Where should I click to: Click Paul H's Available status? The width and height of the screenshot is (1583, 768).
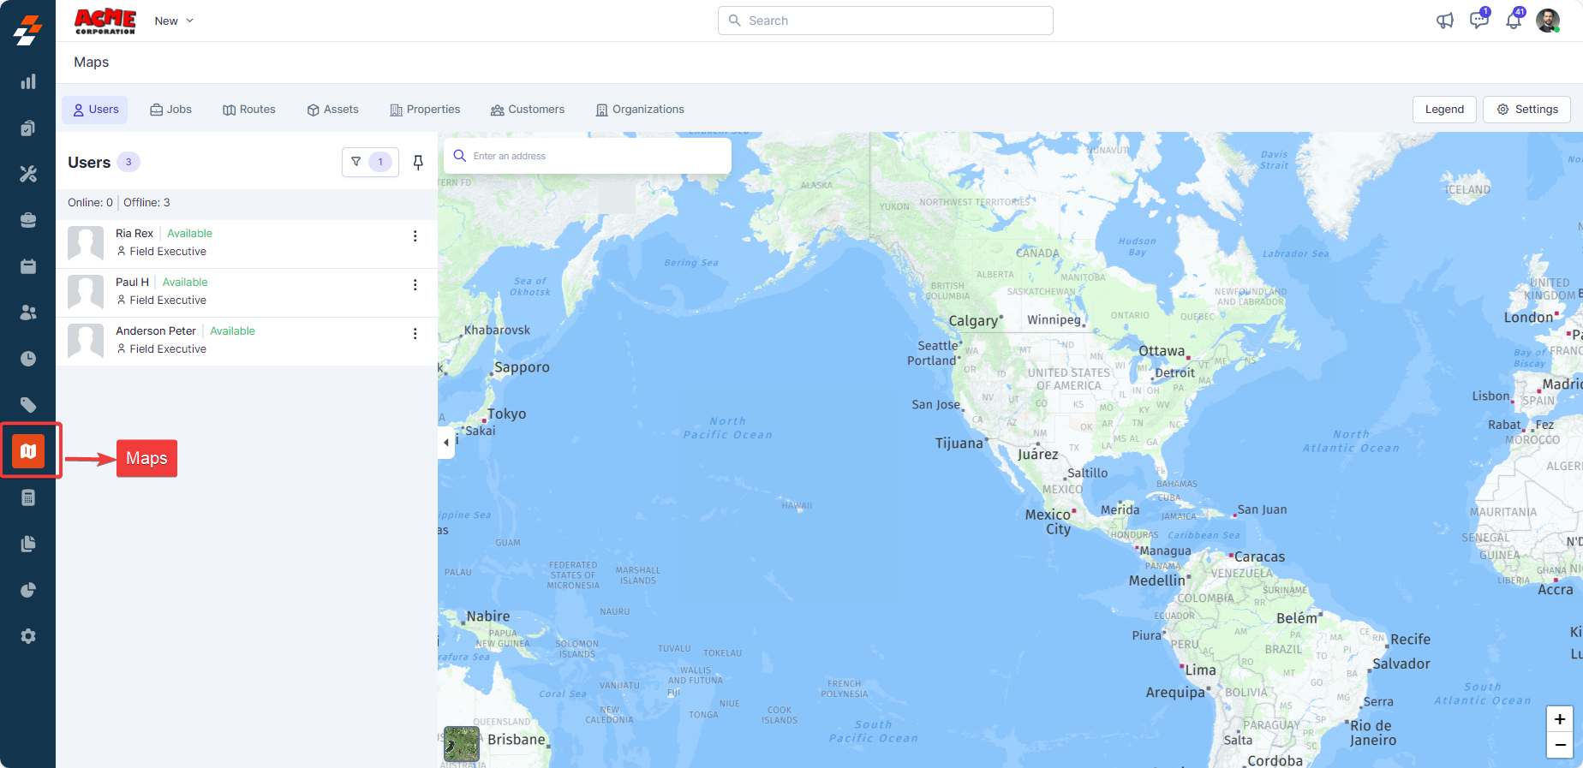[x=185, y=283]
